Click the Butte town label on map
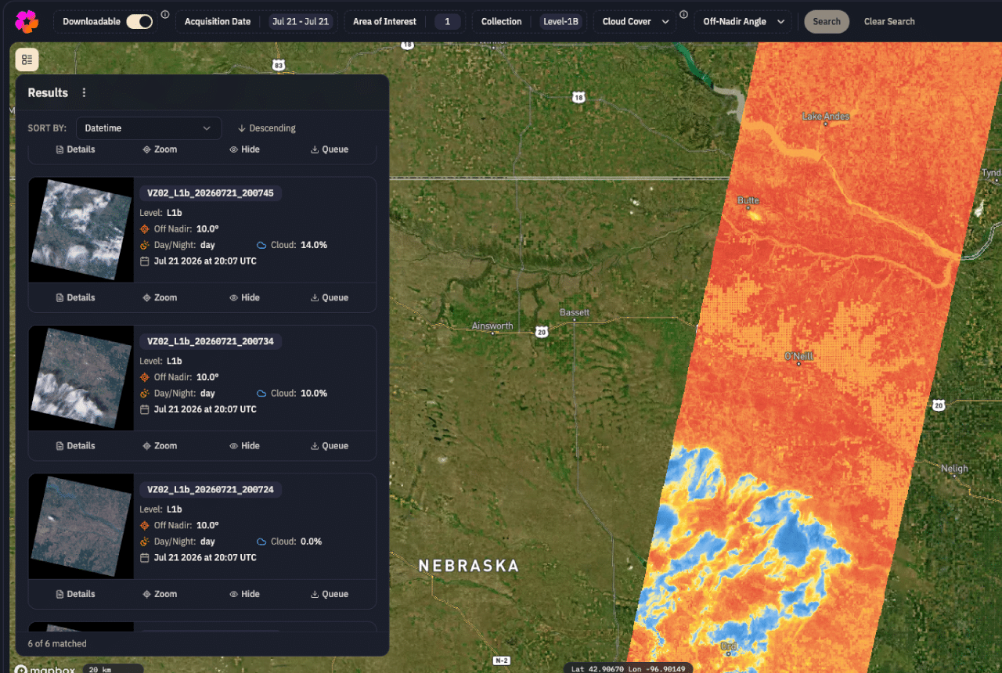The width and height of the screenshot is (1002, 673). [x=748, y=200]
